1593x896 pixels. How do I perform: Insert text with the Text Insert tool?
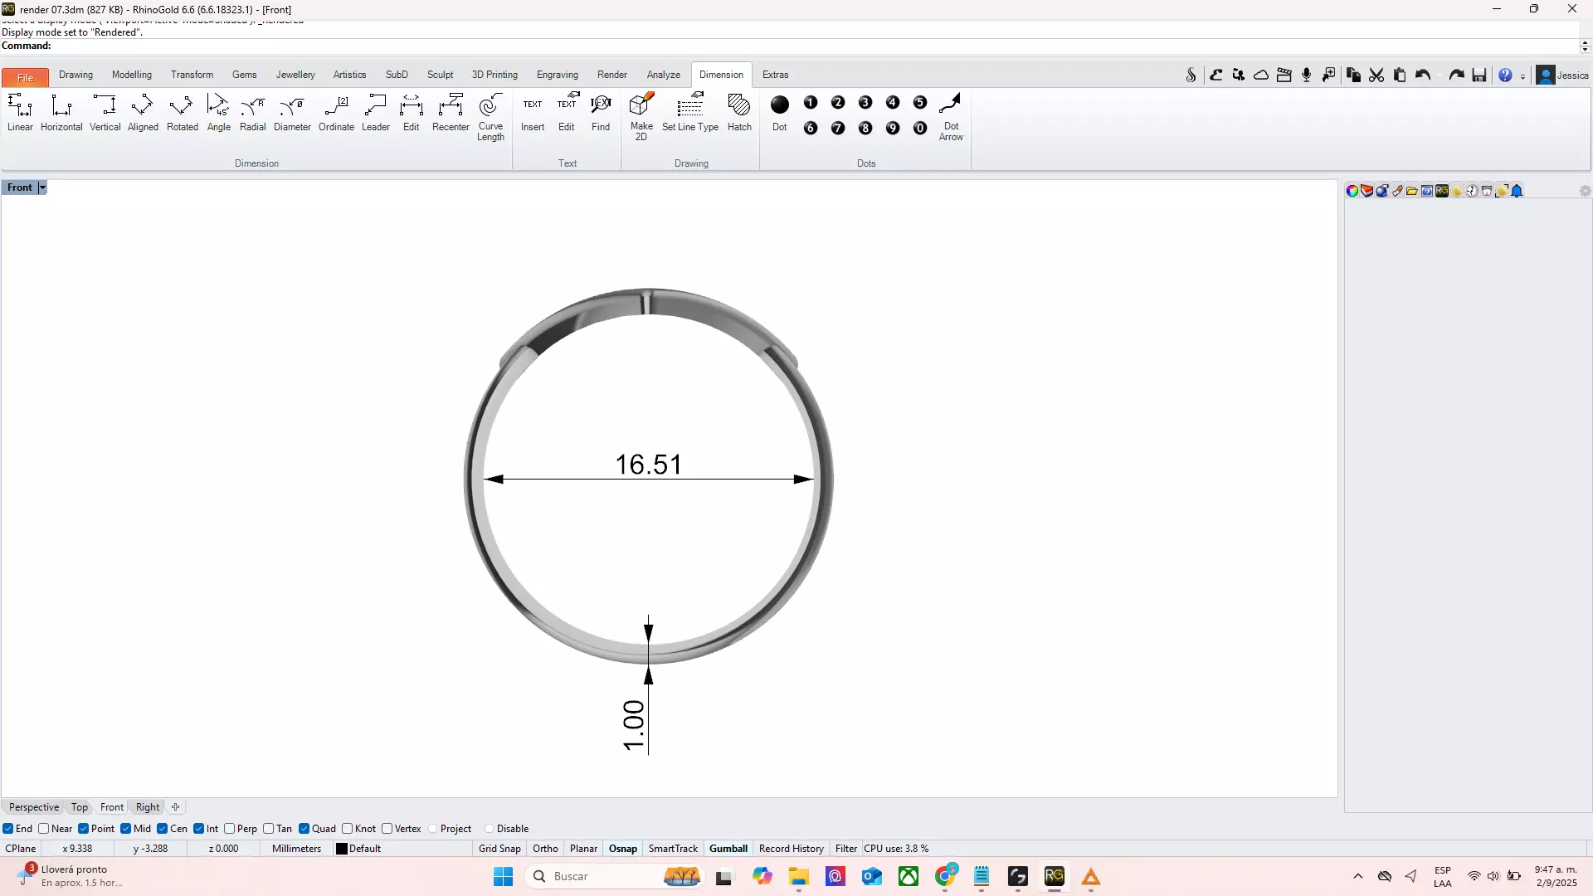click(x=533, y=112)
